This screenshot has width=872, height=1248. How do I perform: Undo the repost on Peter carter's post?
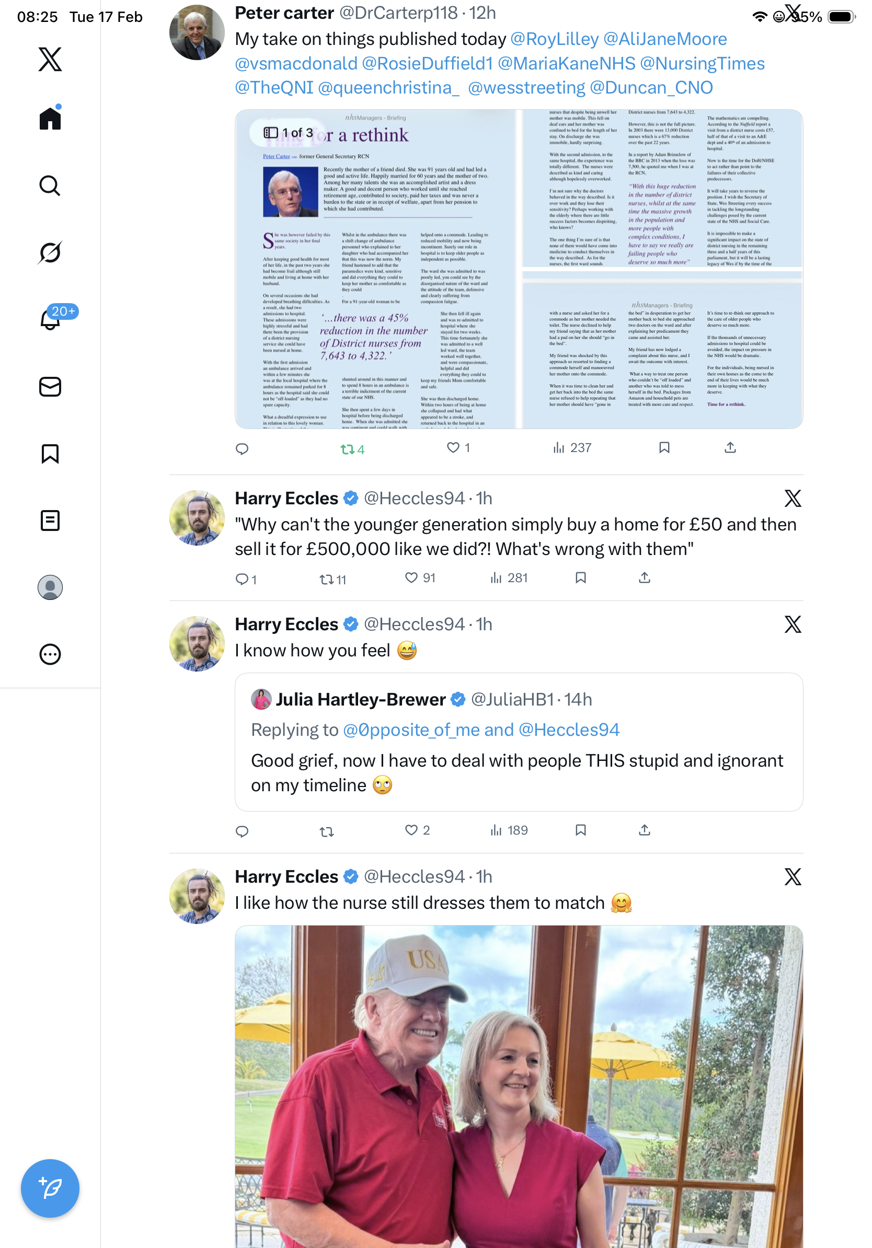352,449
